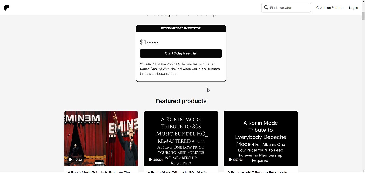365x173 pixels.
Task: Open the 80s Music Bundle thumbnail
Action: coord(181,139)
